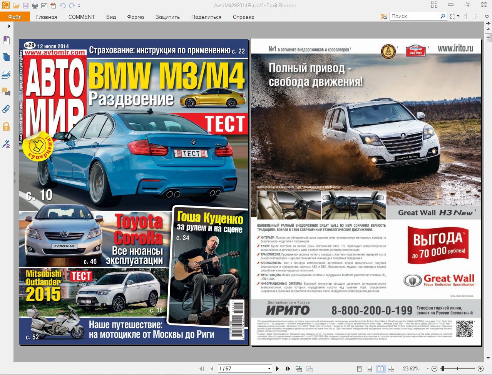The width and height of the screenshot is (492, 375).
Task: Click the Foxit Reader application logo icon
Action: point(5,5)
